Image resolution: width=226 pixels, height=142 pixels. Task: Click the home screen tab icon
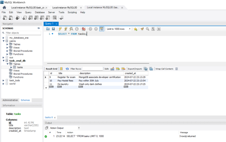click(x=4, y=7)
